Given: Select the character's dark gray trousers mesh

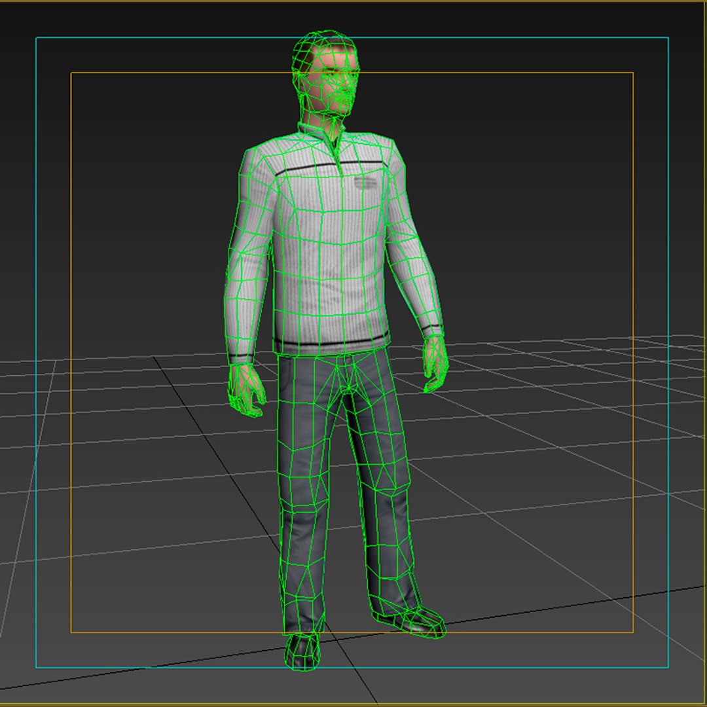Looking at the screenshot, I should coord(344,492).
